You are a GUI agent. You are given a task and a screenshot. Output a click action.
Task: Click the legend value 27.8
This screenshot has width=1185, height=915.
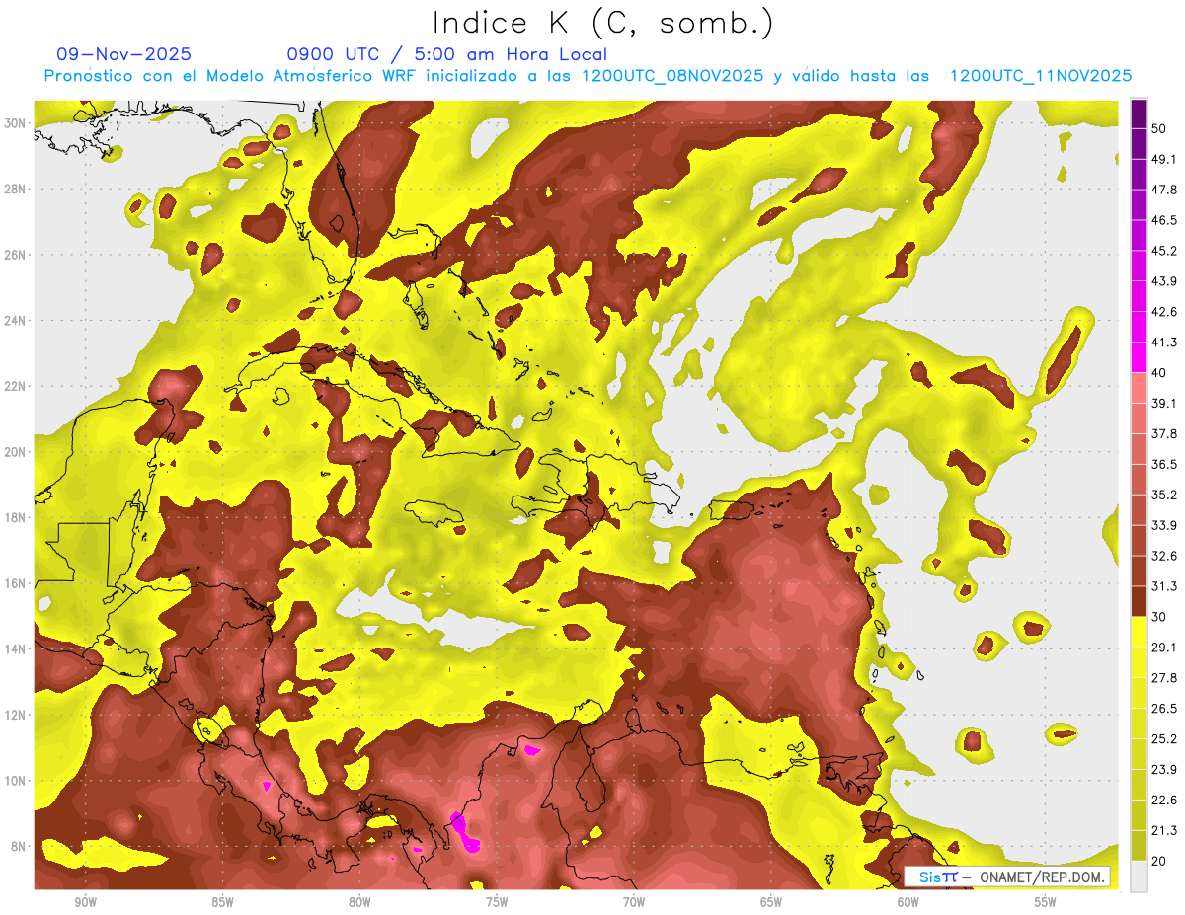point(1164,678)
